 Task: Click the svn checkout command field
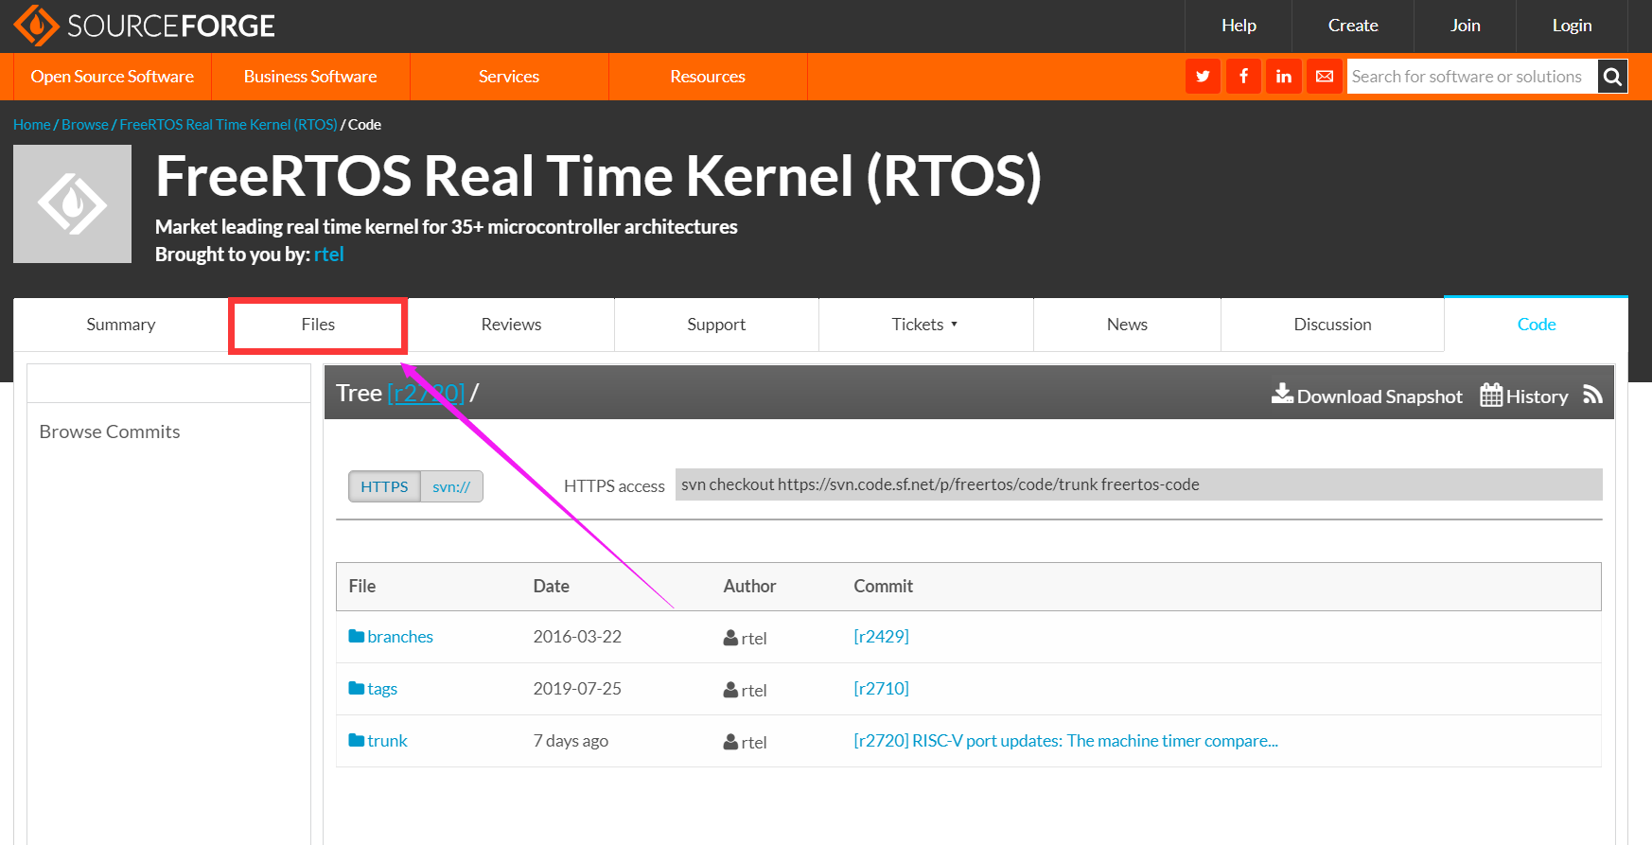1138,484
